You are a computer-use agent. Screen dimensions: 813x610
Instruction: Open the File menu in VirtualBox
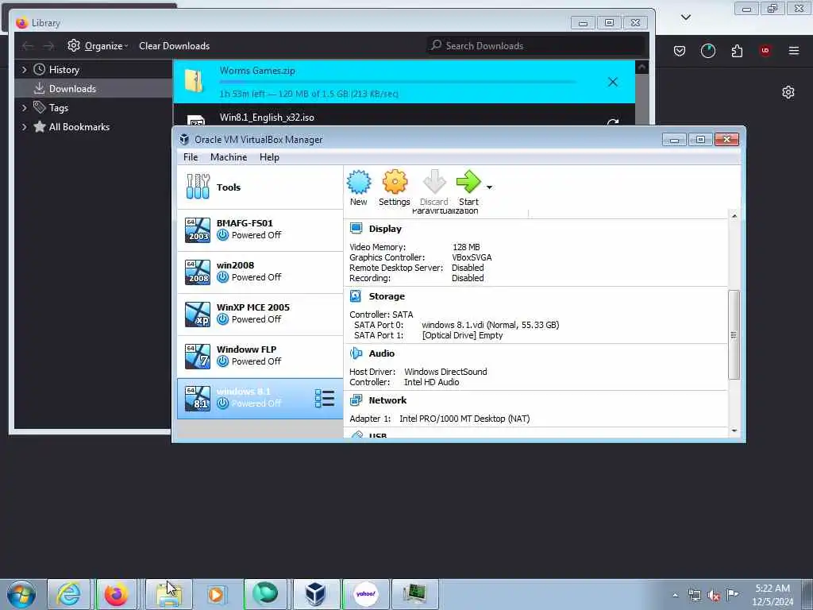click(x=191, y=157)
